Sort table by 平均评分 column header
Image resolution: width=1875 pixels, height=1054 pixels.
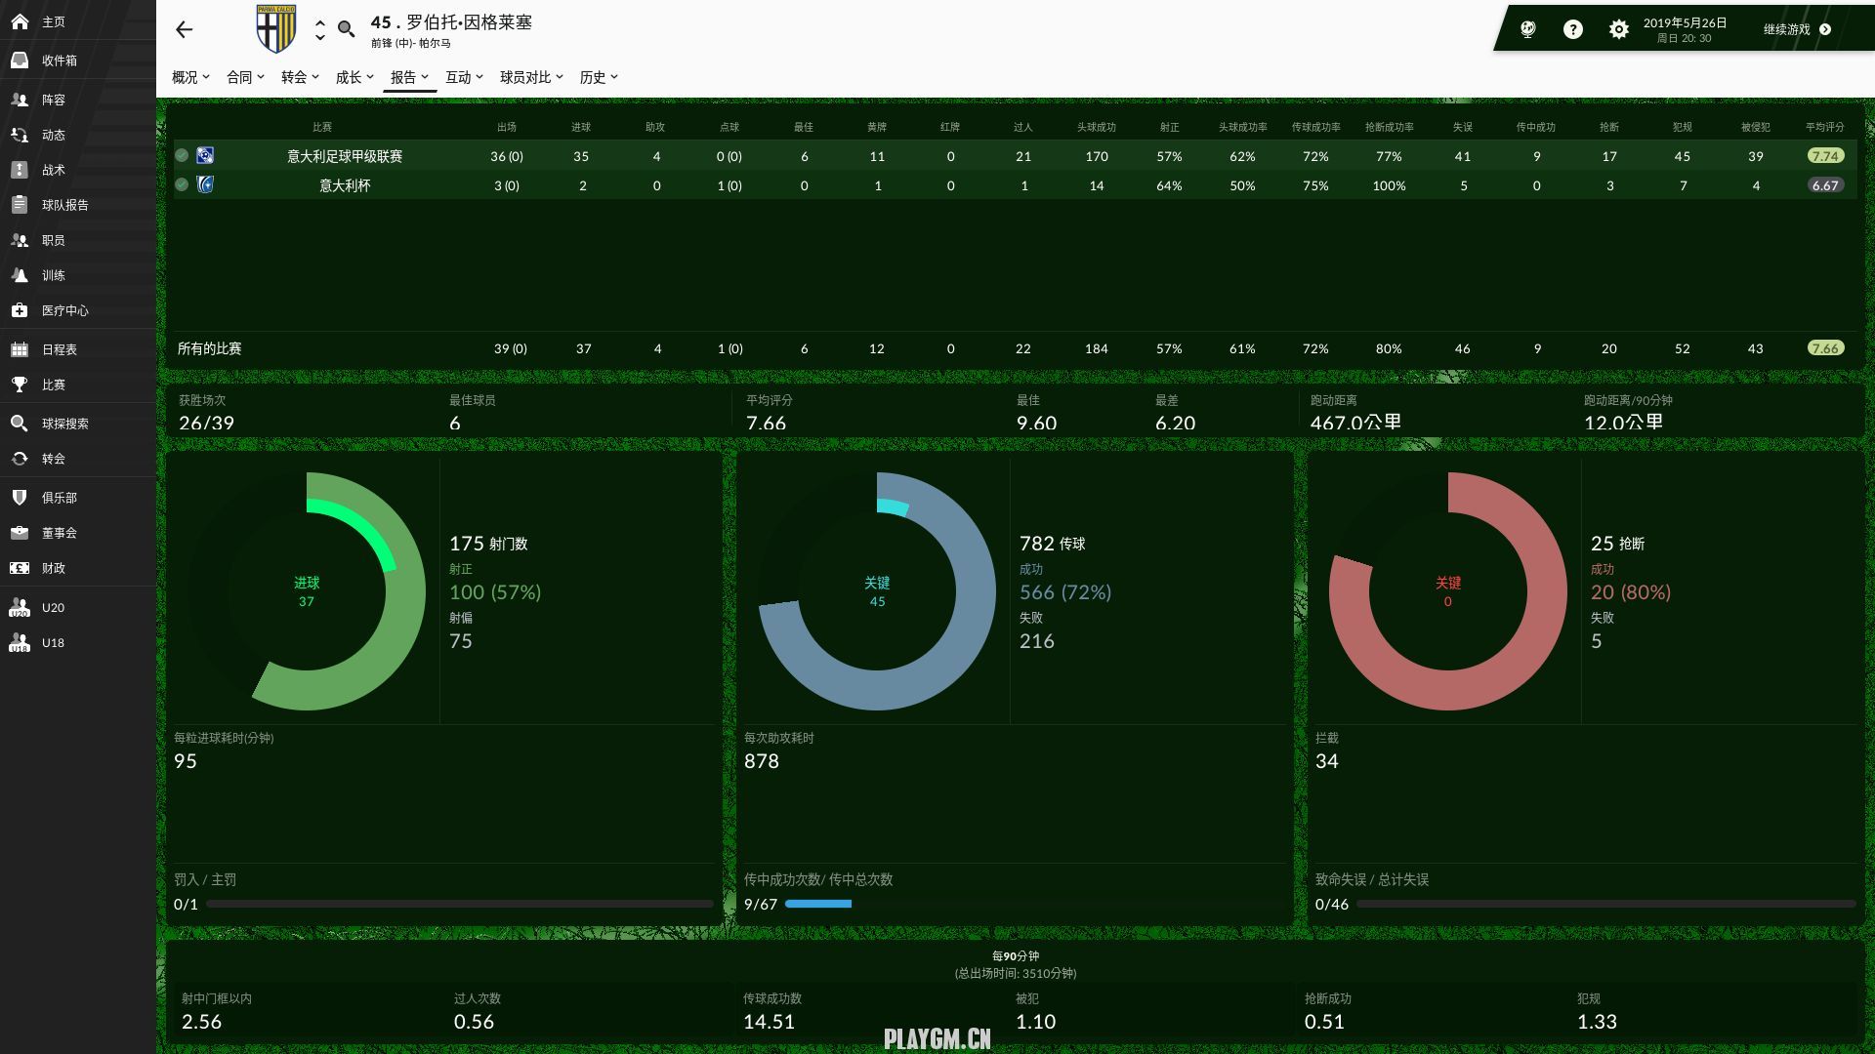[1824, 127]
